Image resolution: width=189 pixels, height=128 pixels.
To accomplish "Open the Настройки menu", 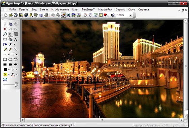I will point(105,9).
